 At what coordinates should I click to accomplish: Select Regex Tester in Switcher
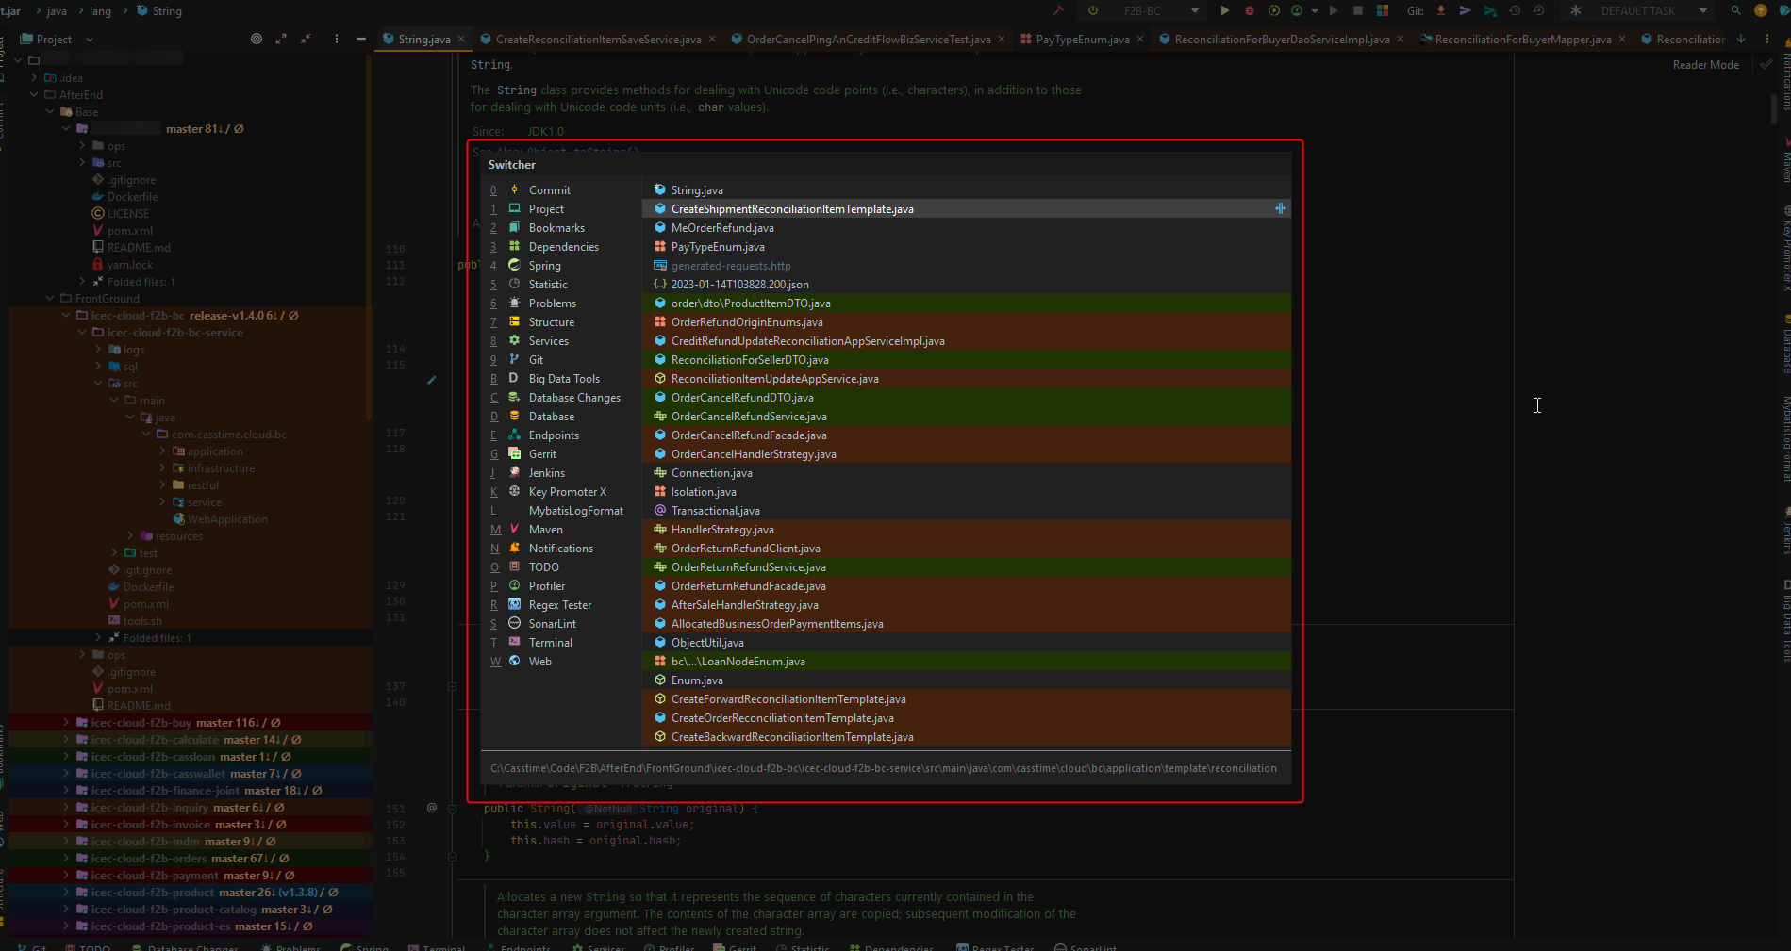click(x=560, y=604)
